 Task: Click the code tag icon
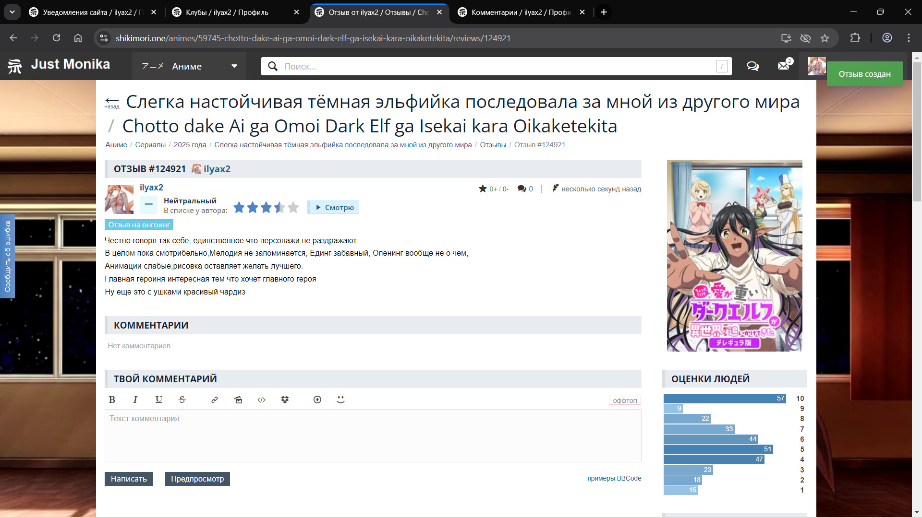261,400
